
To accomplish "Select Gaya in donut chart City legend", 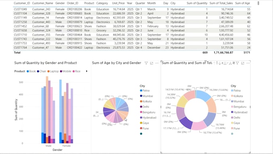I will pos(235,123).
